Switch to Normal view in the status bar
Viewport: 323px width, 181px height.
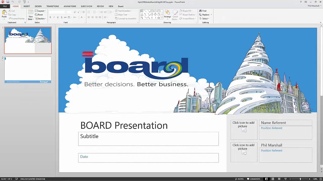pos(266,179)
